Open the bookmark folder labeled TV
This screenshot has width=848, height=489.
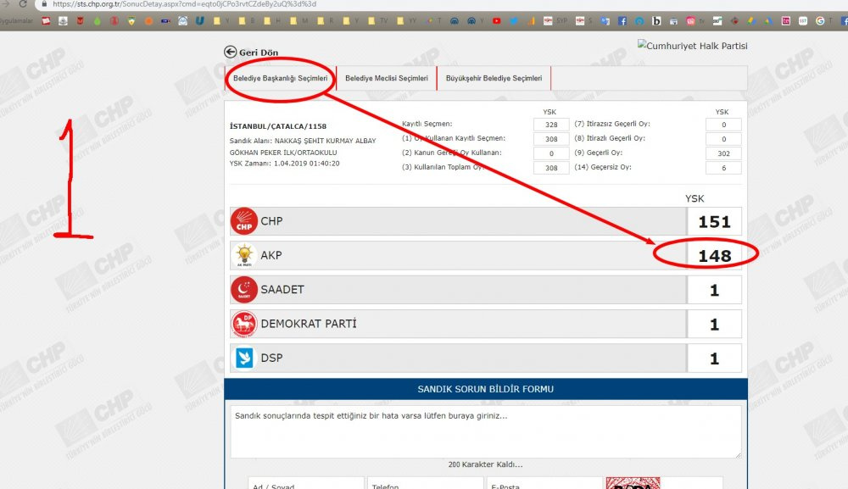[x=377, y=21]
